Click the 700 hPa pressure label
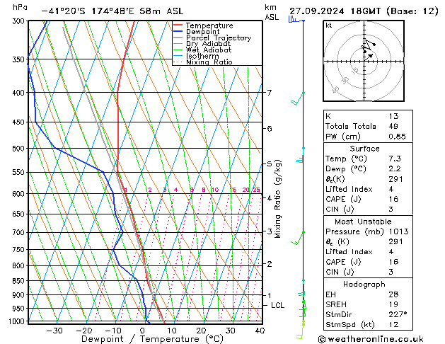Image resolution: width=445 pixels, height=344 pixels. click(18, 233)
